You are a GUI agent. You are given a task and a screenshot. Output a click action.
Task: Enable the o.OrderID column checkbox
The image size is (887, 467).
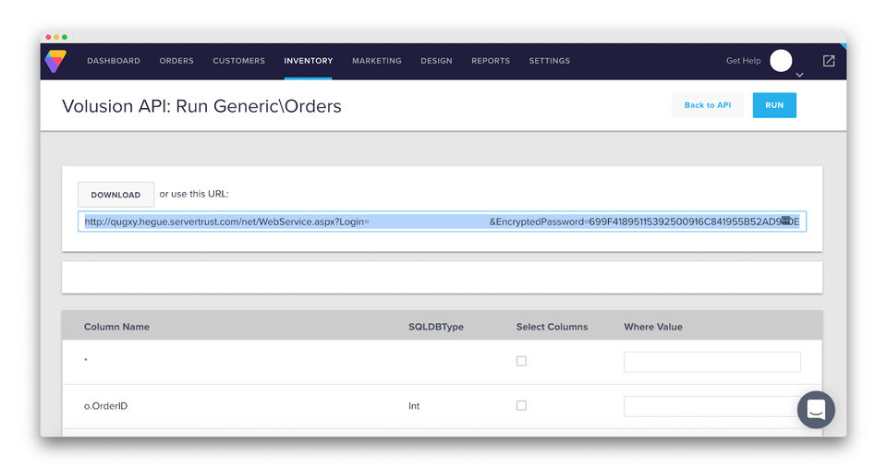tap(521, 405)
